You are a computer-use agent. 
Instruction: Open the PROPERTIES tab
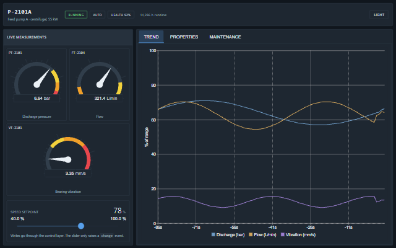(184, 37)
